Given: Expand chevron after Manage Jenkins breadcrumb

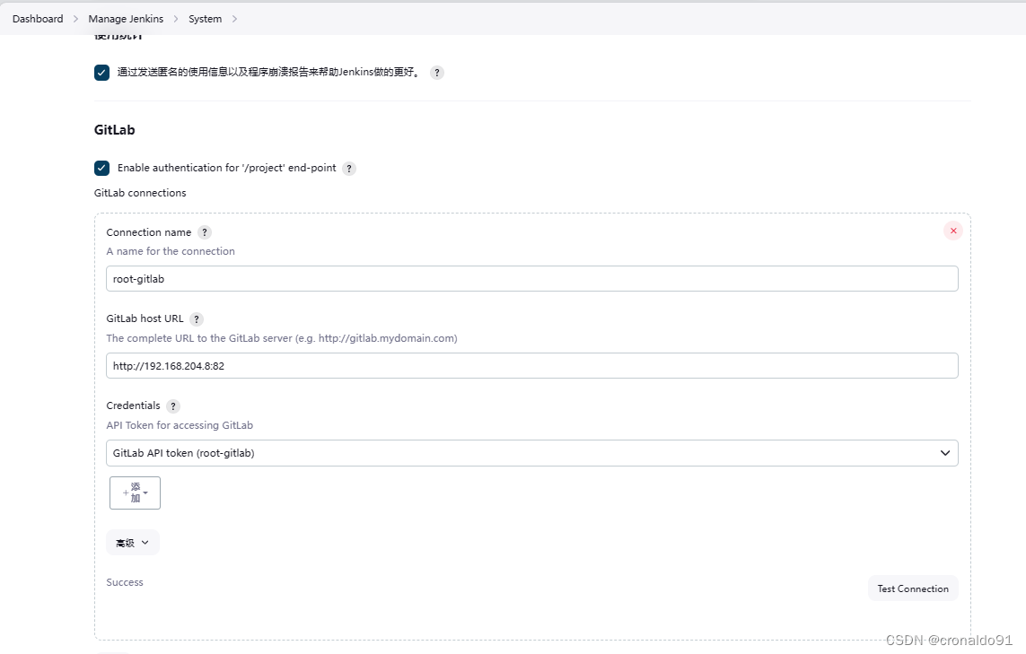Looking at the screenshot, I should click(176, 19).
